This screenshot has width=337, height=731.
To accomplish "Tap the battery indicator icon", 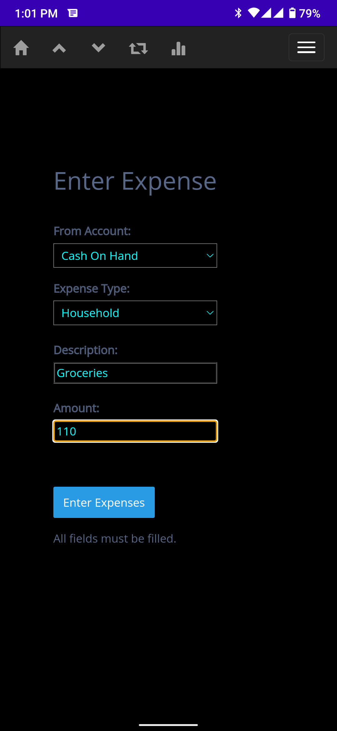I will (292, 13).
